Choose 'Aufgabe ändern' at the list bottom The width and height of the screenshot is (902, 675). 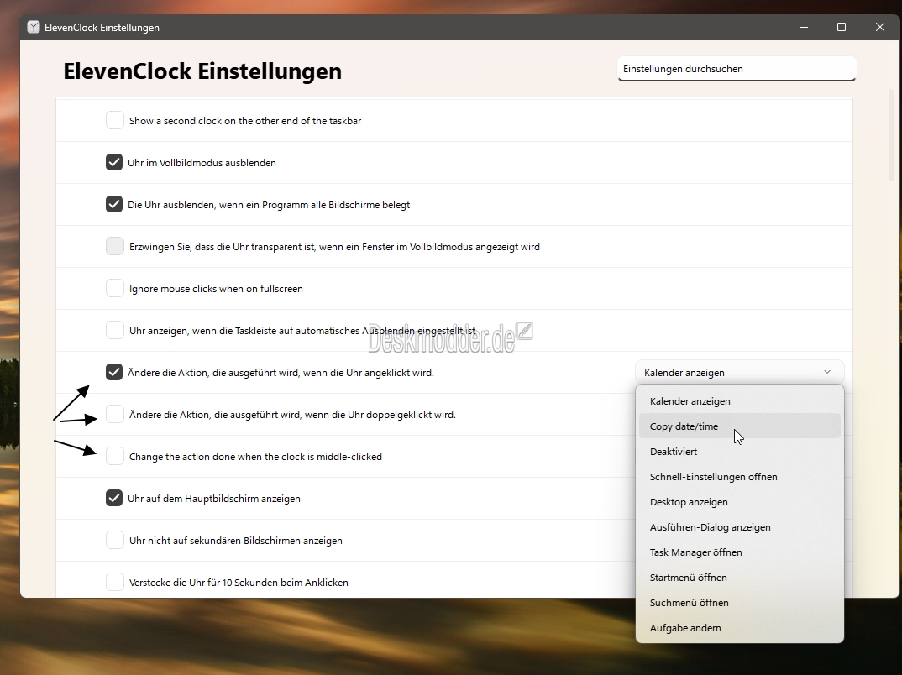[740, 628]
